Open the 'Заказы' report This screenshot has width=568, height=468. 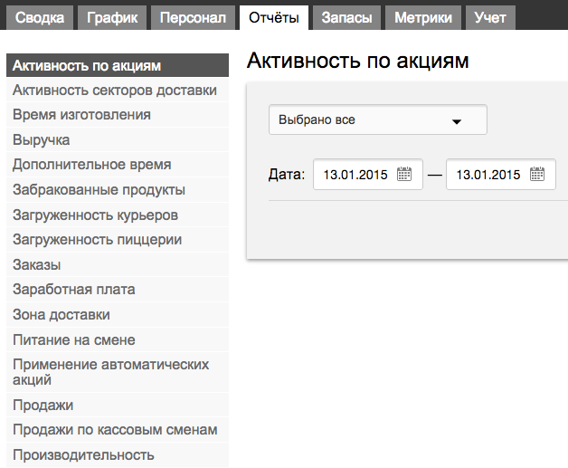point(118,264)
